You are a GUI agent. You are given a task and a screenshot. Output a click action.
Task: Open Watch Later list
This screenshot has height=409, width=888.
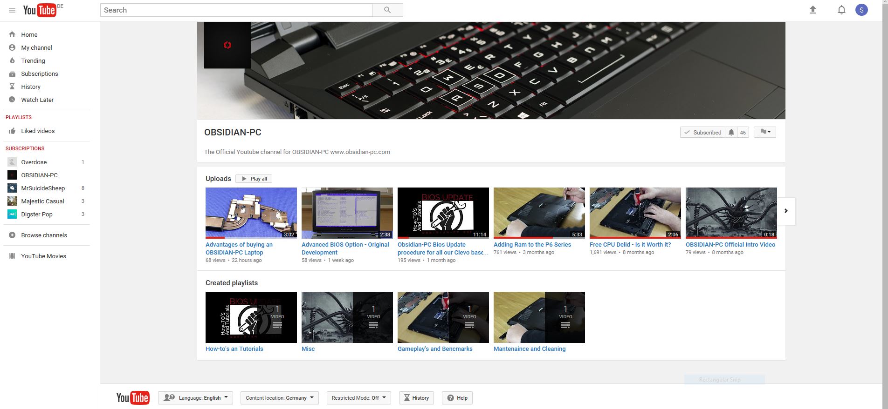click(37, 100)
